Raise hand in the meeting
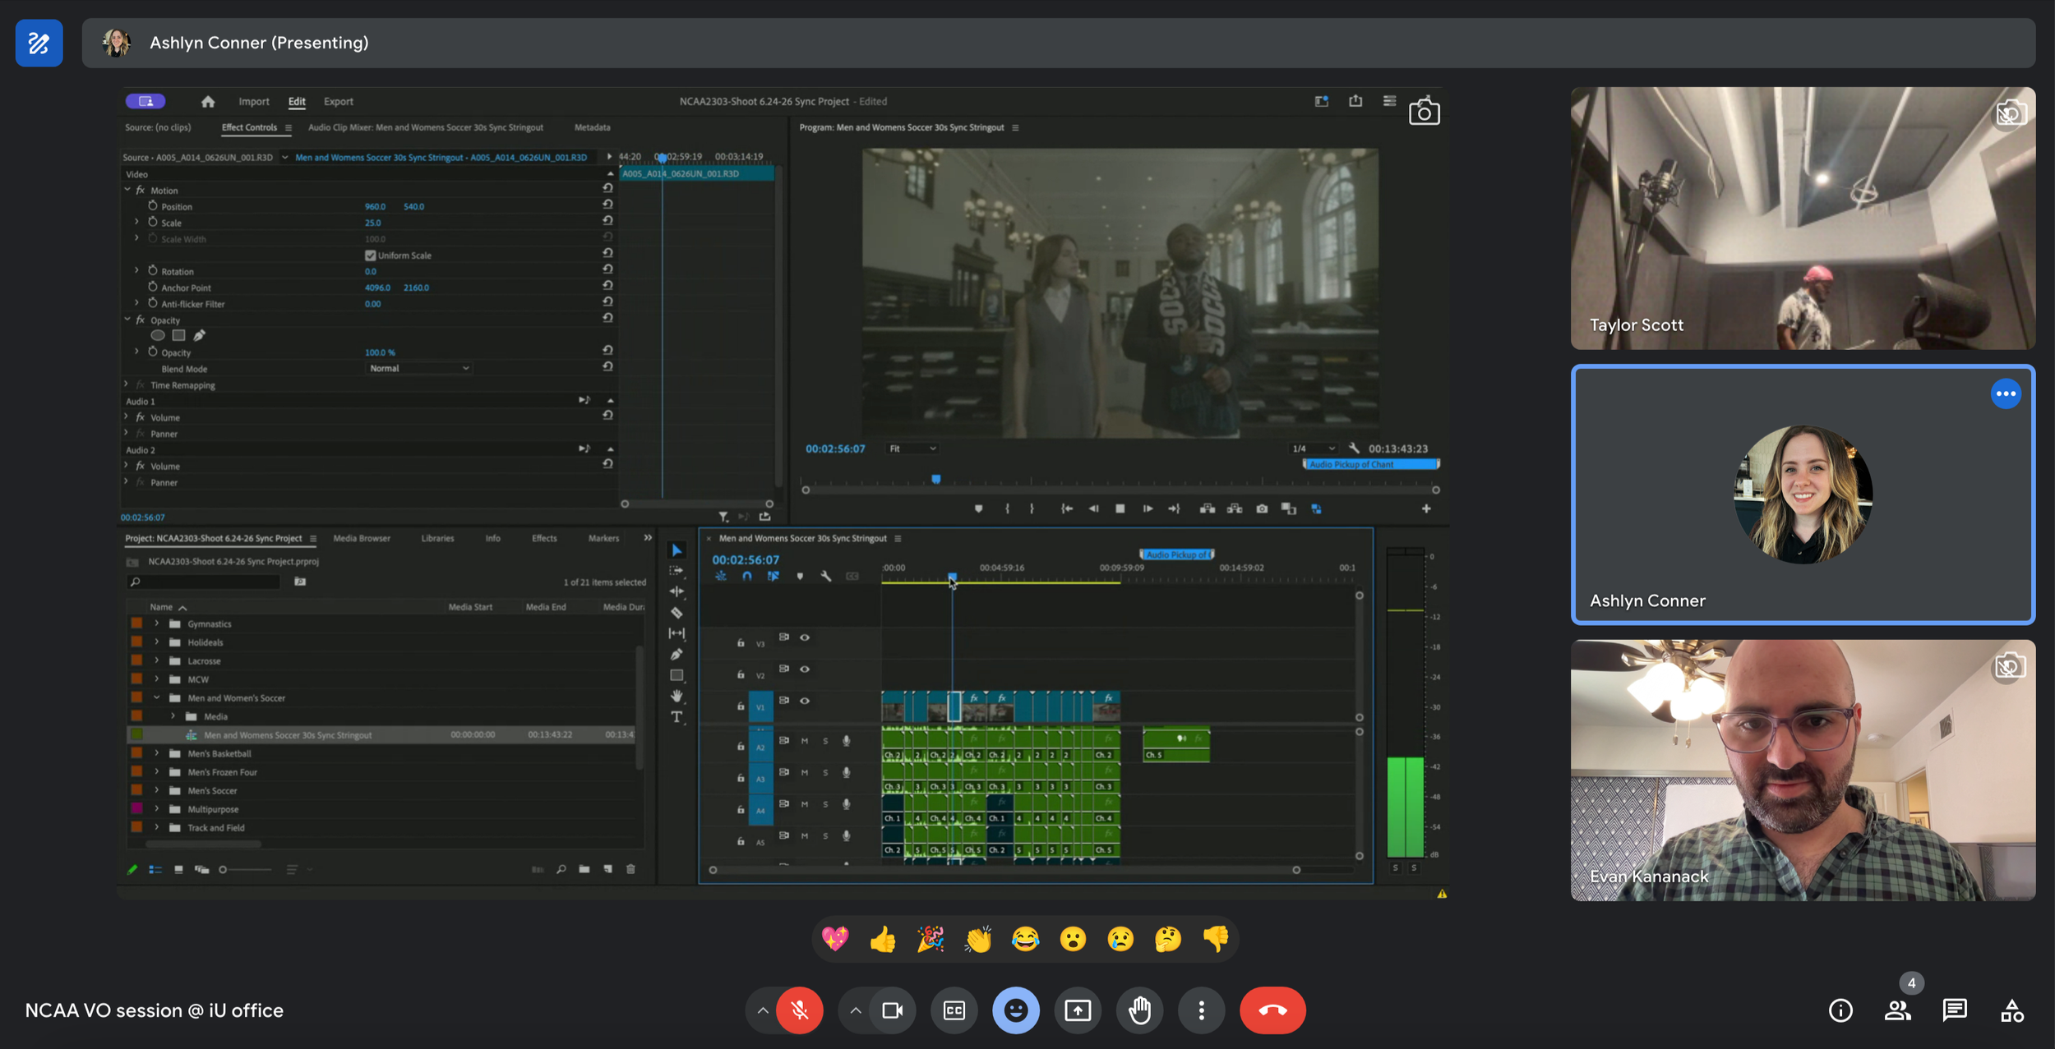This screenshot has height=1049, width=2055. click(x=1139, y=1010)
